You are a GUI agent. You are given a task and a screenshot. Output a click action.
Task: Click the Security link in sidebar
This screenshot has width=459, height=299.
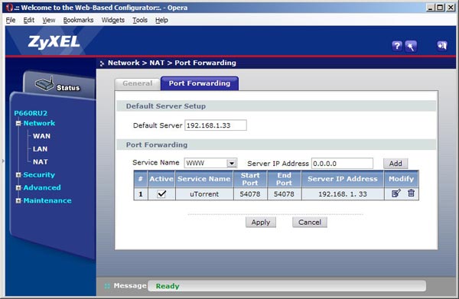pyautogui.click(x=39, y=175)
